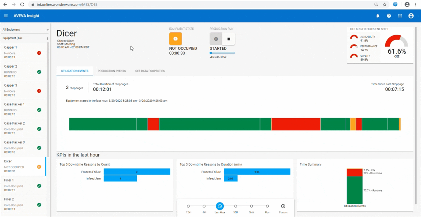This screenshot has height=217, width=421.
Task: Click the browser zoom magnifier icon
Action: click(376, 5)
